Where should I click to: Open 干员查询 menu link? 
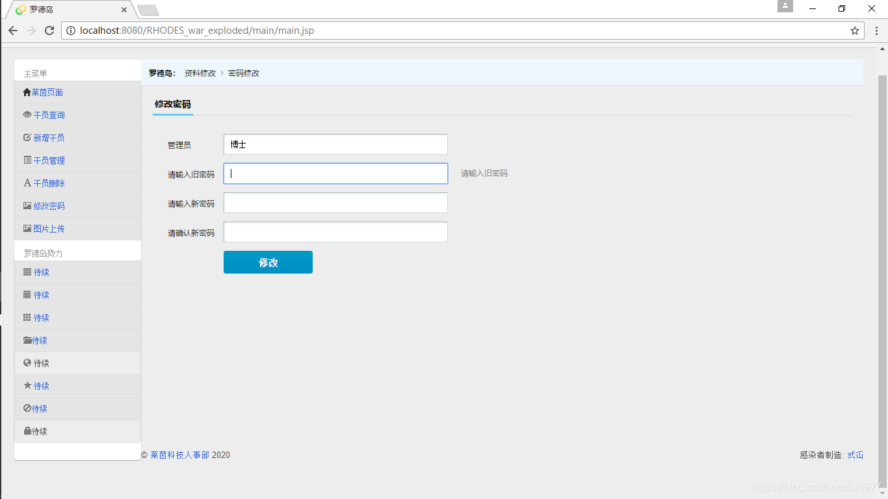(x=49, y=115)
